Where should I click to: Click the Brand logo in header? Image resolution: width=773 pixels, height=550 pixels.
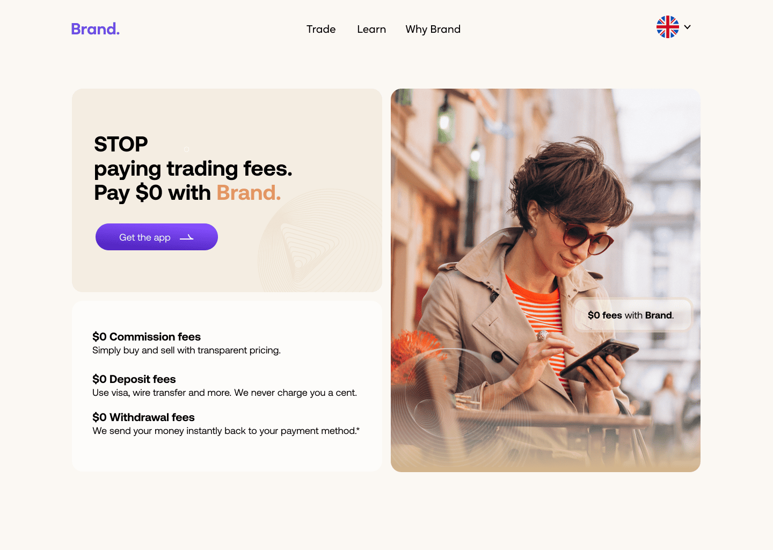pyautogui.click(x=95, y=29)
